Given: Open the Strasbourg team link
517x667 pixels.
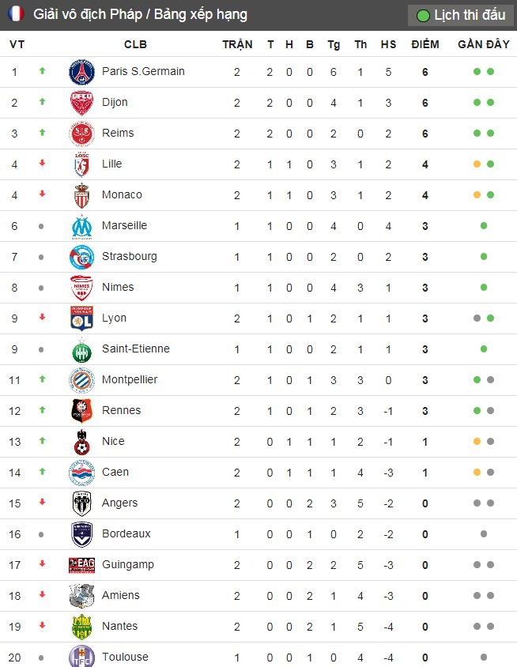Looking at the screenshot, I should pyautogui.click(x=129, y=256).
